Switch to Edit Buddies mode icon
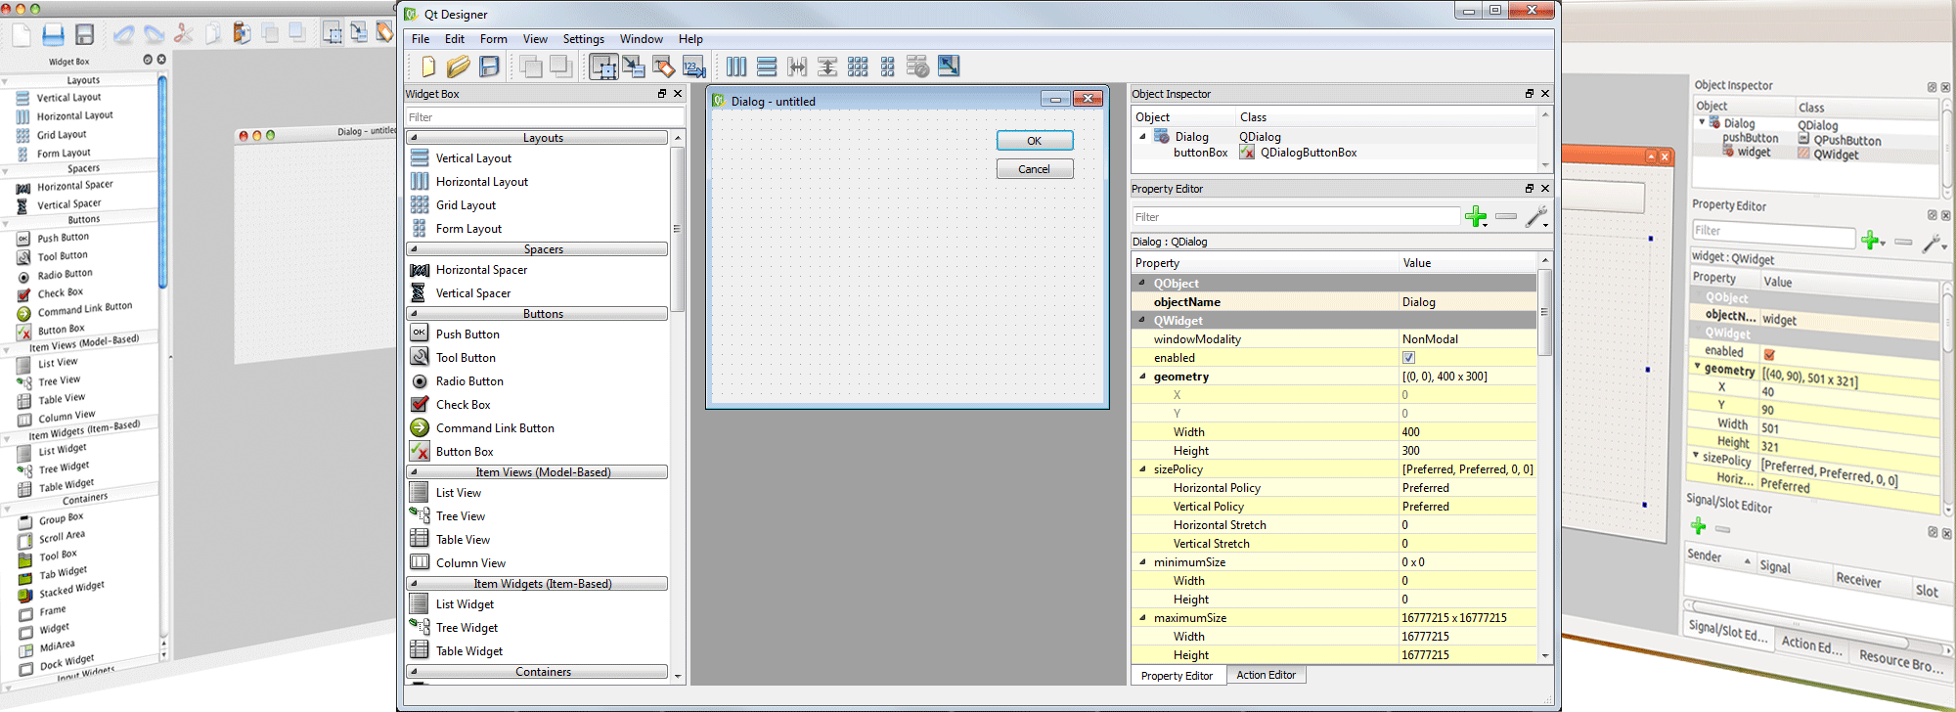The image size is (1956, 712). (x=663, y=67)
